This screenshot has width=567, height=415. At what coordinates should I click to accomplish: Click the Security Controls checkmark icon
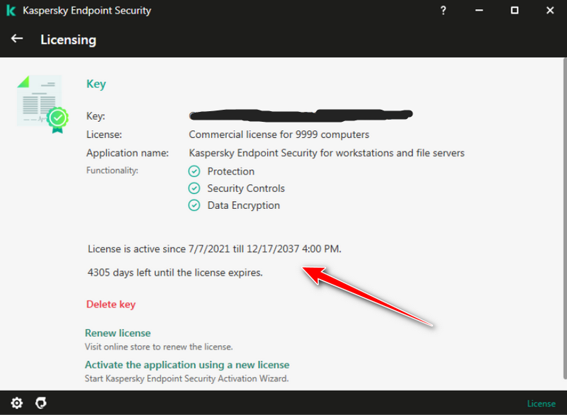(194, 188)
